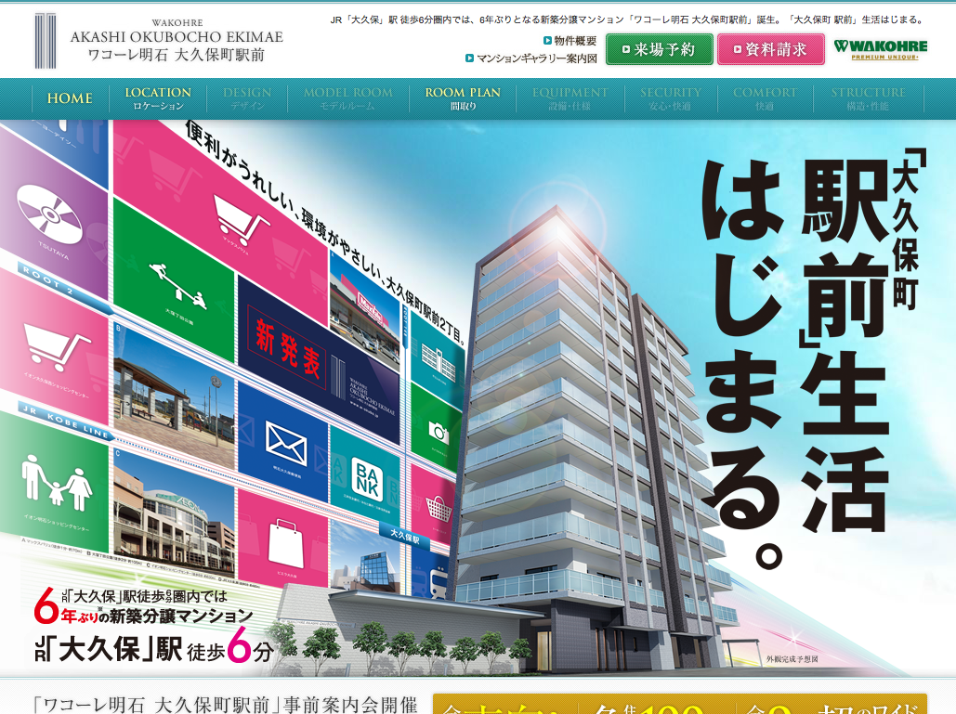Click the family silhouette icon on green tile
This screenshot has height=714, width=956.
click(54, 480)
